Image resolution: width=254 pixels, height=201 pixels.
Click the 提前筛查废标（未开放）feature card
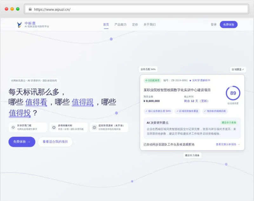click(109, 127)
